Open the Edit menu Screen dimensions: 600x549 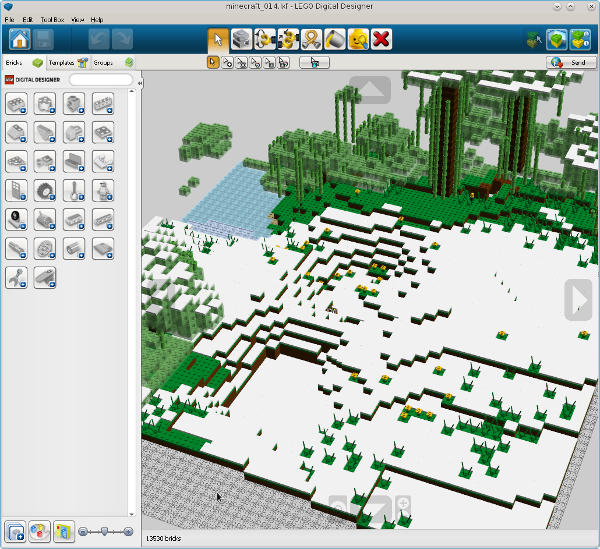[x=28, y=20]
